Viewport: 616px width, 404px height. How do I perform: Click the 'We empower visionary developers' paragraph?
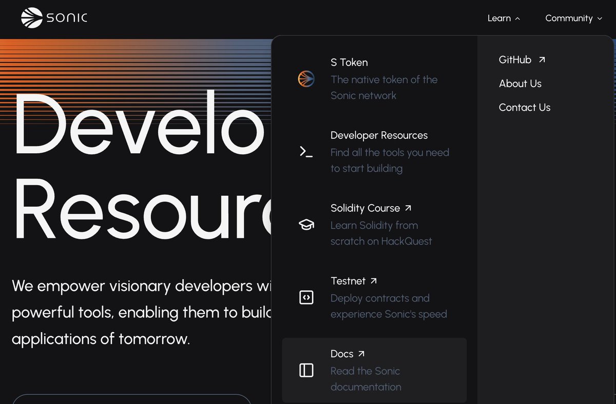[x=141, y=312]
